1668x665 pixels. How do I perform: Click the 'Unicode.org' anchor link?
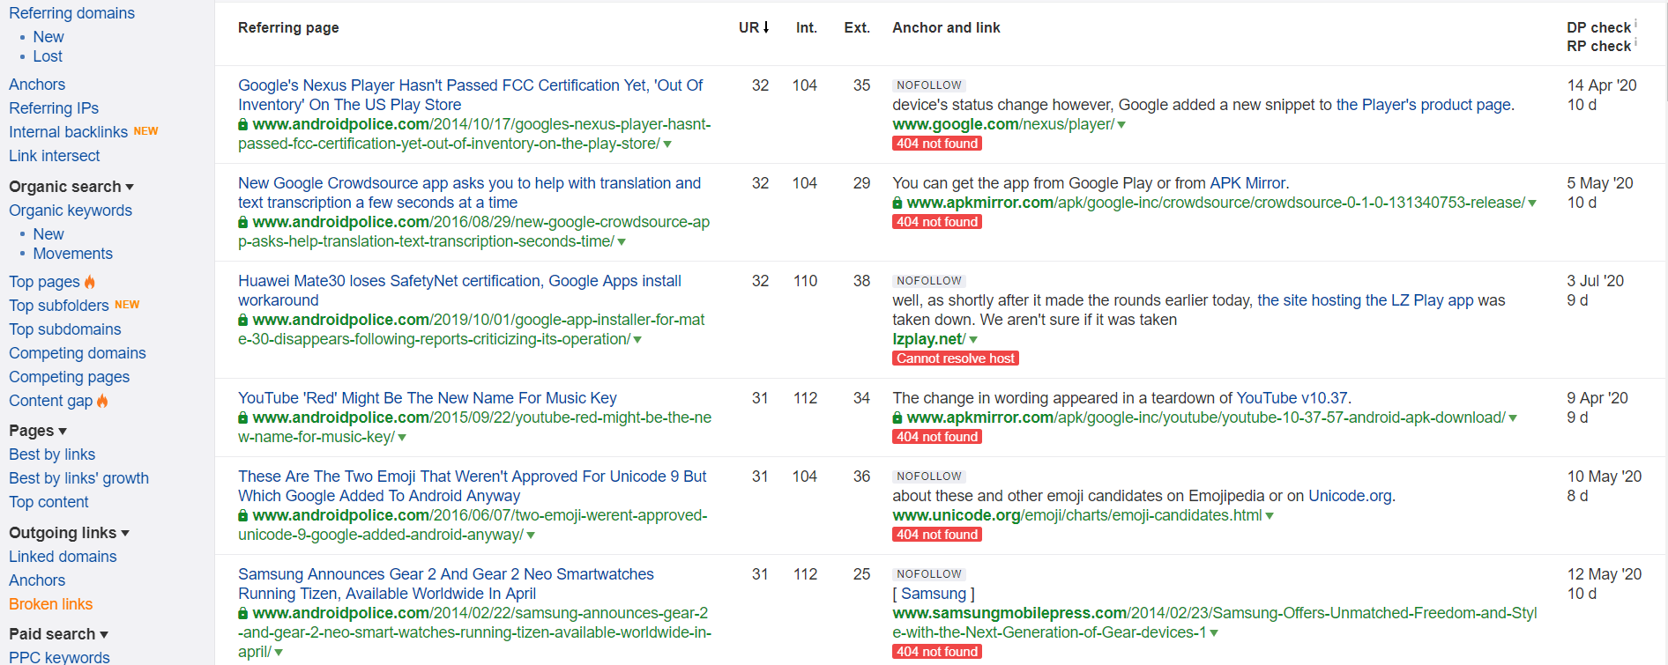point(1350,496)
